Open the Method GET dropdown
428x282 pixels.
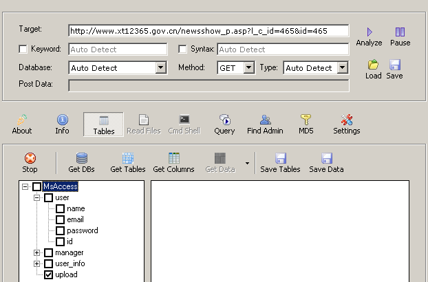(x=248, y=67)
